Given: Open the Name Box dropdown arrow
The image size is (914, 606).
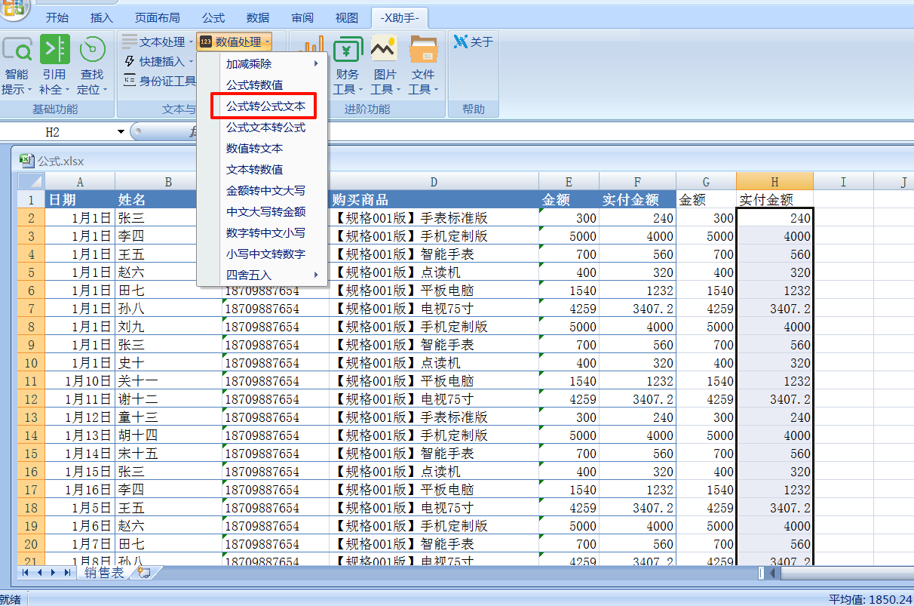Looking at the screenshot, I should 121,132.
